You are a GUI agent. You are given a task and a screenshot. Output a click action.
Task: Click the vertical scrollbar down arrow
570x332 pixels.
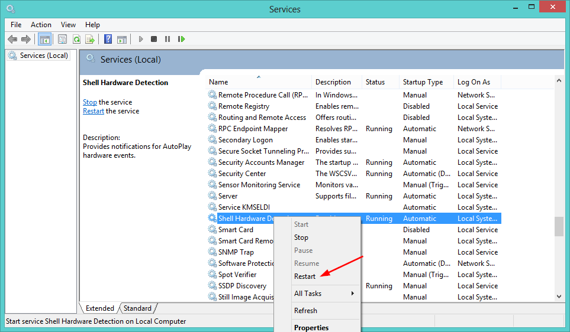click(559, 297)
